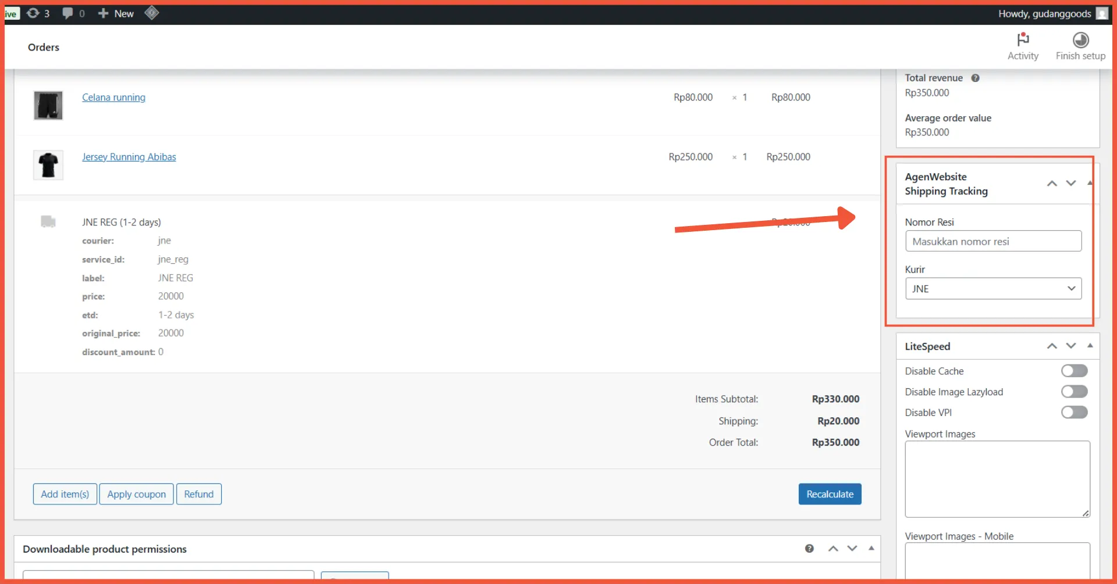Image resolution: width=1117 pixels, height=584 pixels.
Task: Collapse the Downloadable product permissions panel
Action: click(871, 549)
